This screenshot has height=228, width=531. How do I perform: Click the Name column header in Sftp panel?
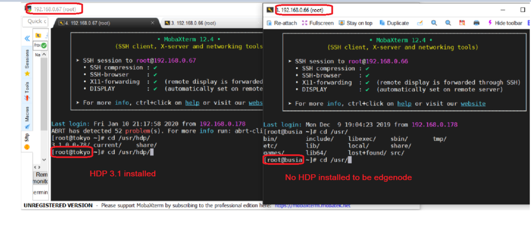38,54
